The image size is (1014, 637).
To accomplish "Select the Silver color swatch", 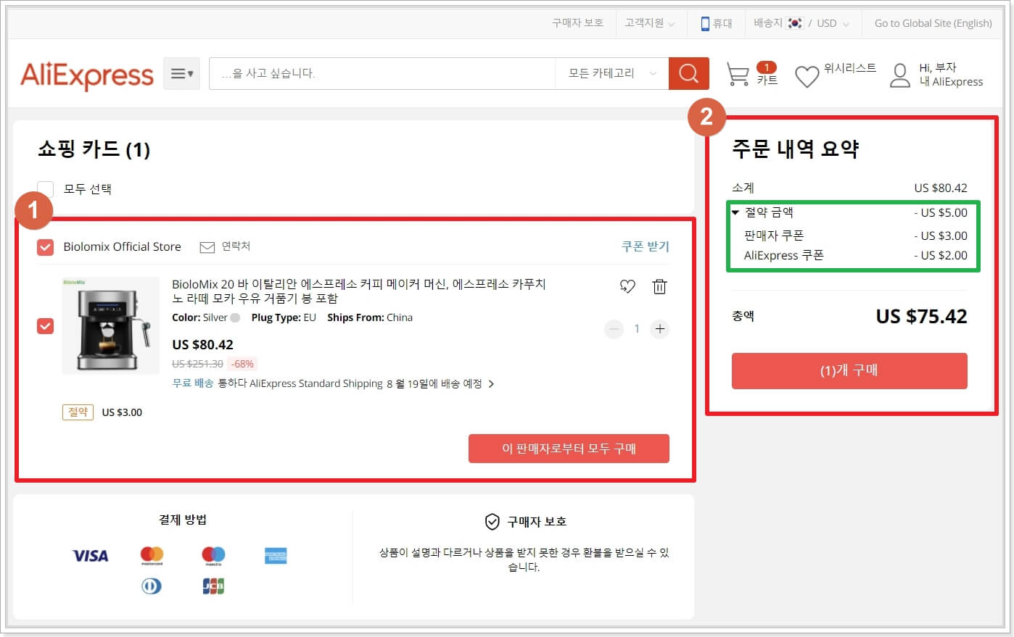I will 236,317.
